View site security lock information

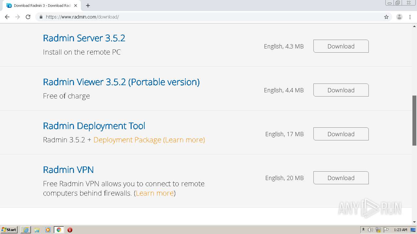[x=41, y=17]
